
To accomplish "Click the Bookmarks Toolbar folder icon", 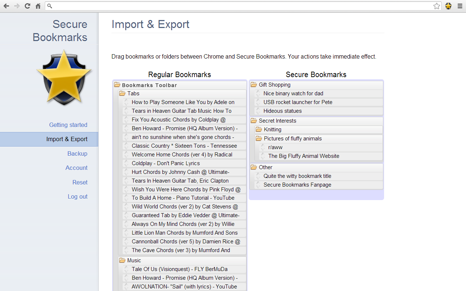I will [117, 85].
